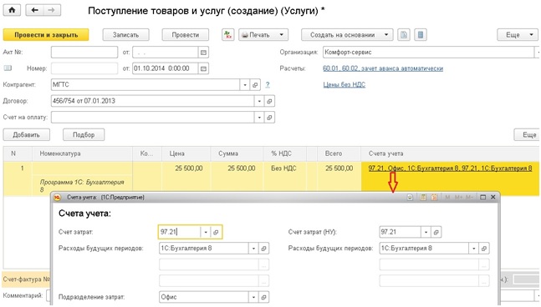Expand the Договор dropdown arrow

pyautogui.click(x=259, y=101)
